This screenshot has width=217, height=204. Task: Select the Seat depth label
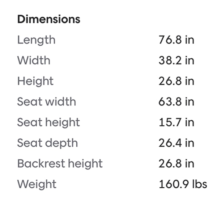click(x=47, y=143)
